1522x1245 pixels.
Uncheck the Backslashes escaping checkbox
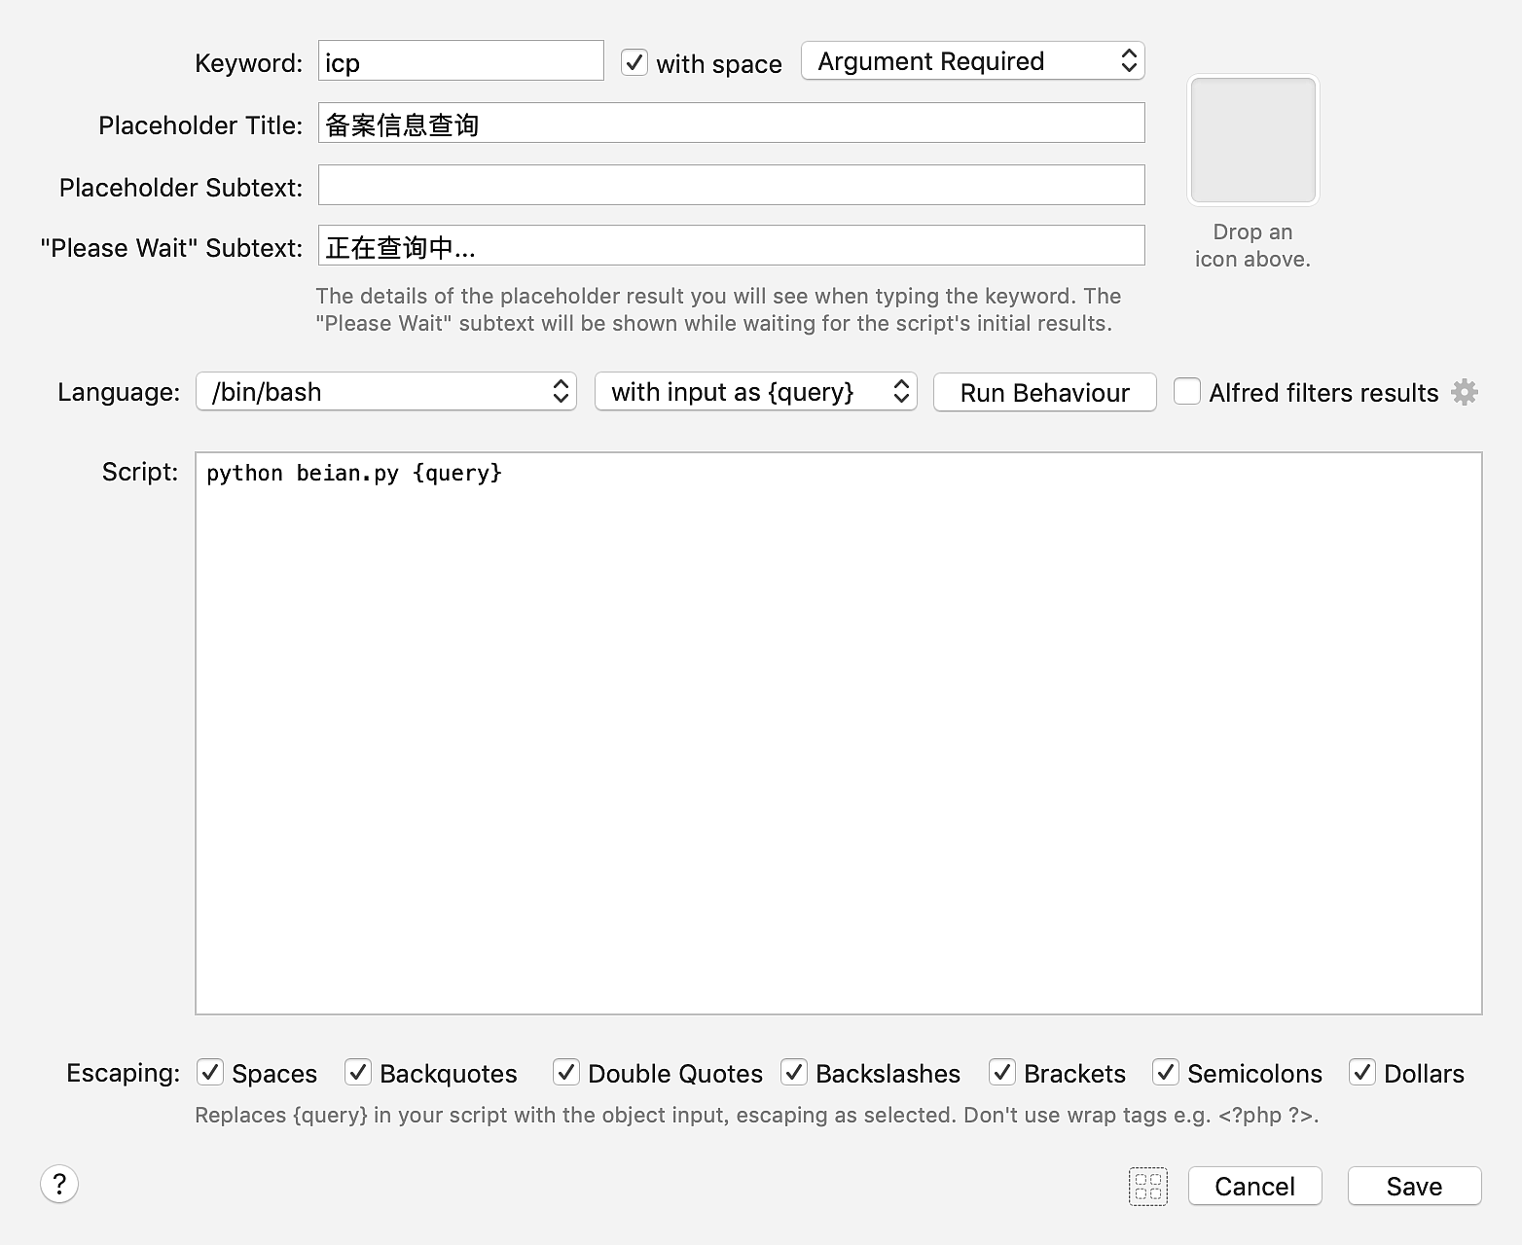point(794,1072)
